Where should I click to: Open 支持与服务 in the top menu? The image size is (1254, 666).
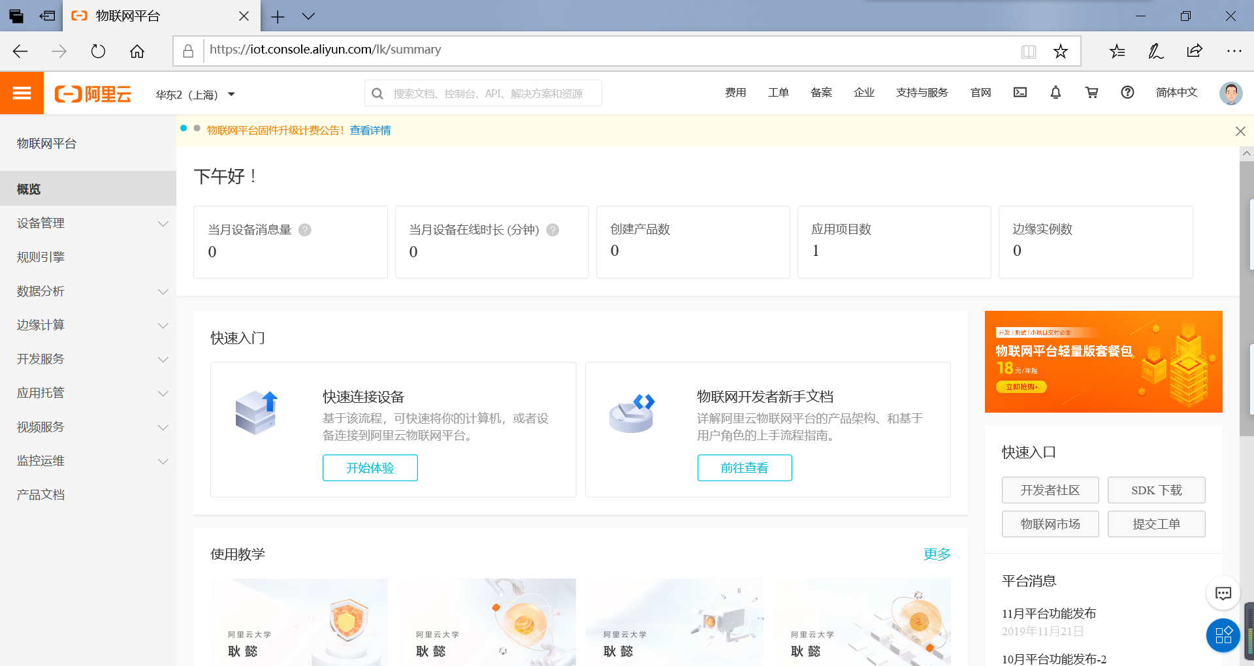922,93
